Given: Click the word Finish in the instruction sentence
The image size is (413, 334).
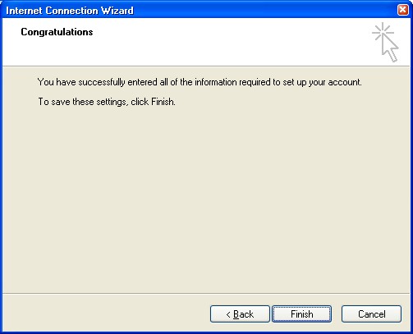Looking at the screenshot, I should pos(163,102).
